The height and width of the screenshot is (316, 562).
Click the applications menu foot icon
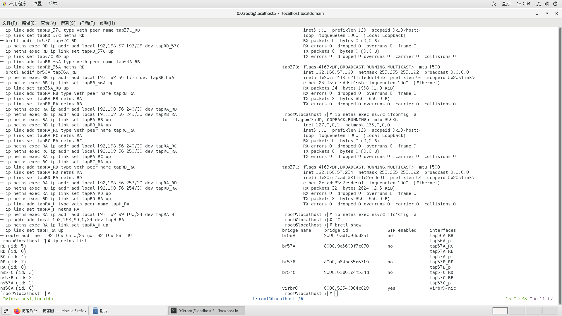(x=4, y=4)
